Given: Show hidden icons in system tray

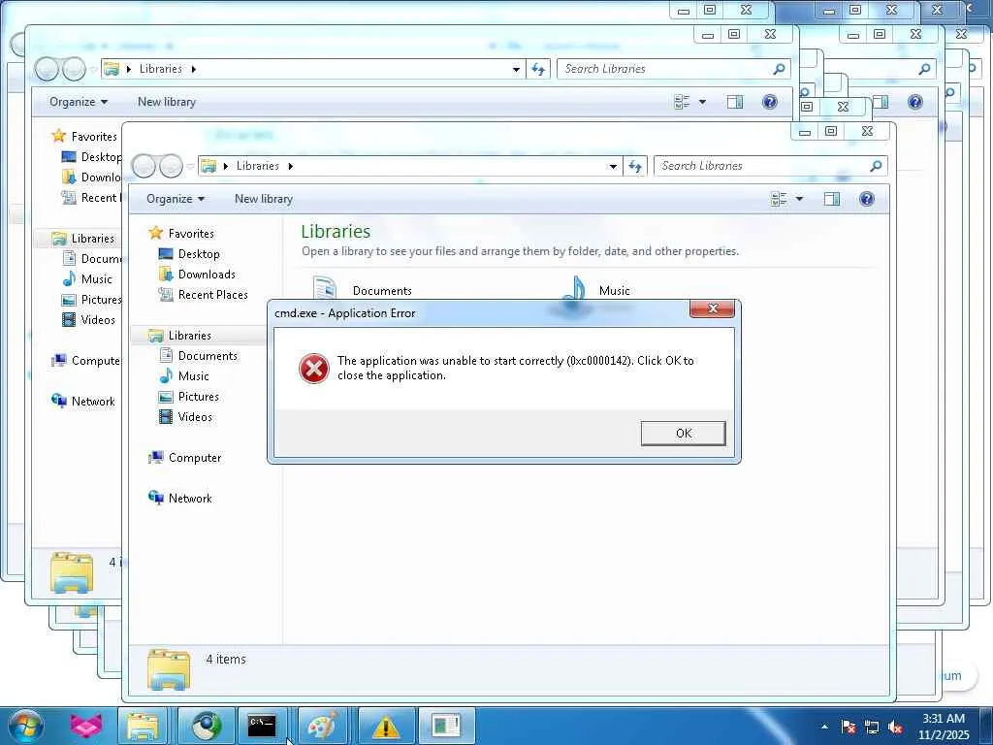Looking at the screenshot, I should 824,727.
